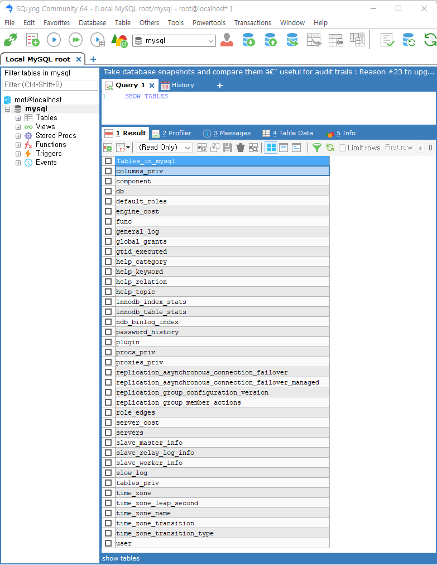Screen dimensions: 437x565
Task: Expand the Stored Procs tree node
Action: (18, 136)
